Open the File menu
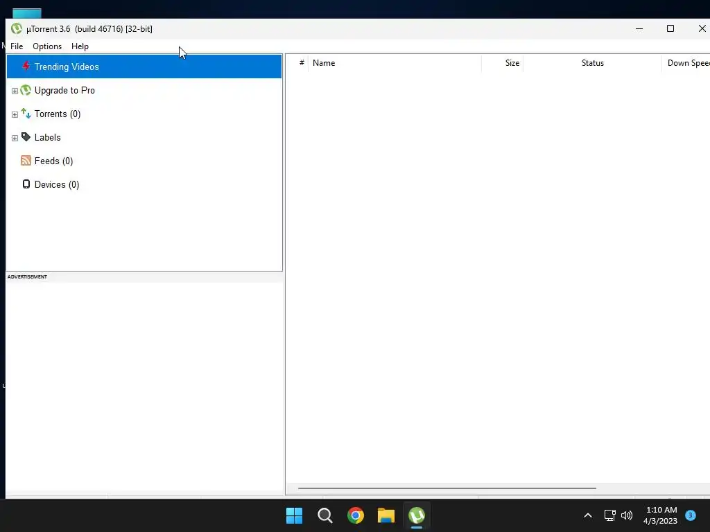Viewport: 710px width, 532px height. 17,46
